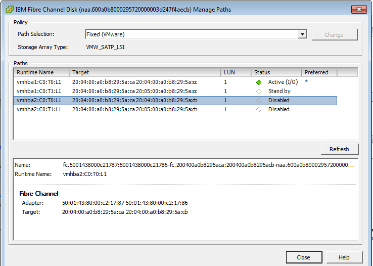Click VMW_SATP_LSI storage array type value

tap(106, 47)
